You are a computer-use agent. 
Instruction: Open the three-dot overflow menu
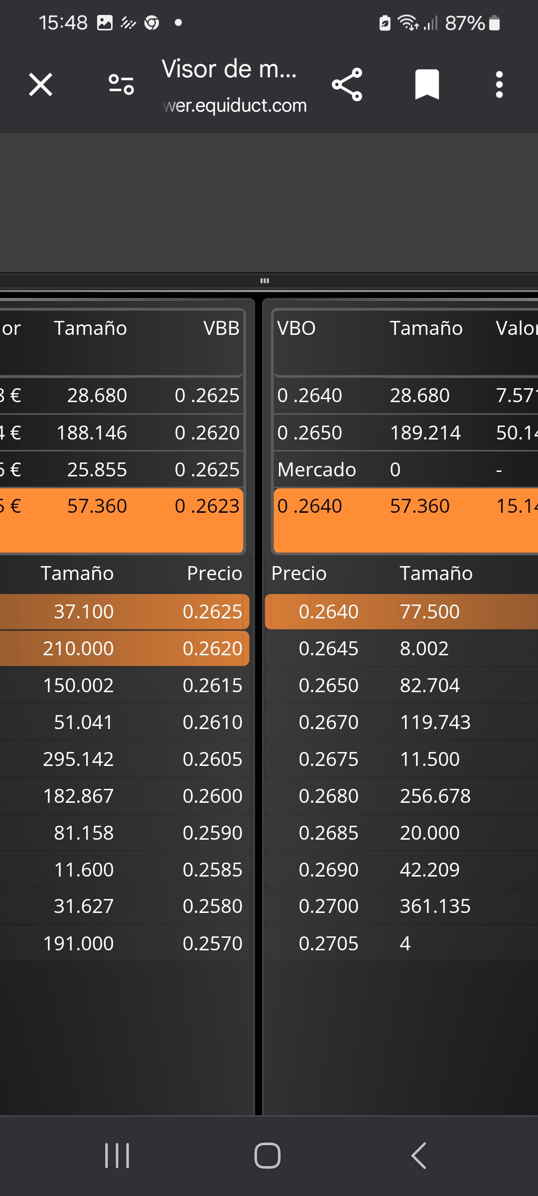click(499, 85)
